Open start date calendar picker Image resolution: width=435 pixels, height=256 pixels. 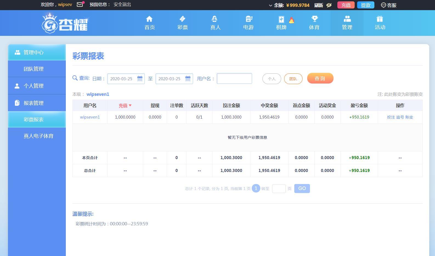[140, 79]
